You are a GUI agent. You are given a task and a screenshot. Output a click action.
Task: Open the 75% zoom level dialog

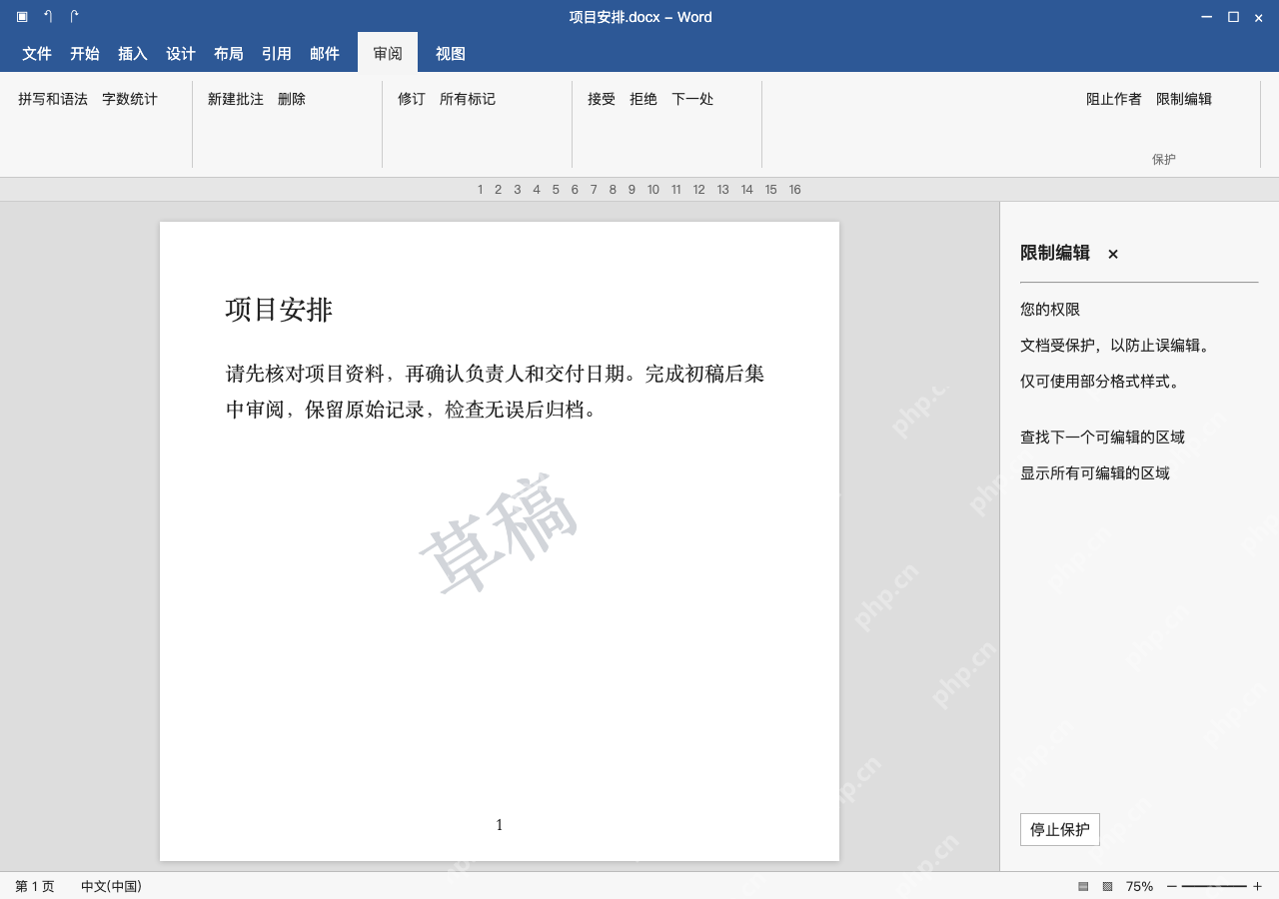point(1139,887)
